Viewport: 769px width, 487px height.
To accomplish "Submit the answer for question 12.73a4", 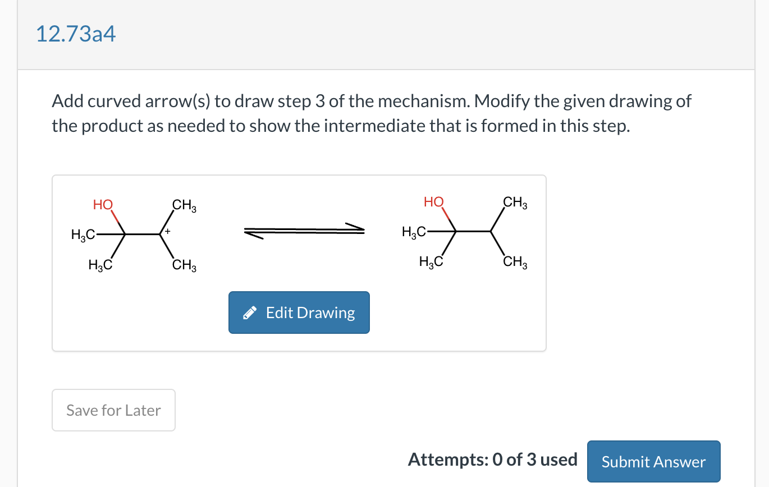I will 653,461.
